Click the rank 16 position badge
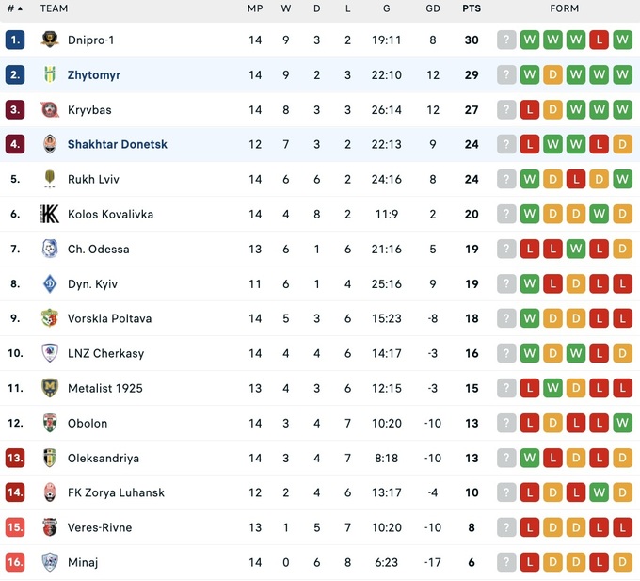The width and height of the screenshot is (640, 581). 15,563
